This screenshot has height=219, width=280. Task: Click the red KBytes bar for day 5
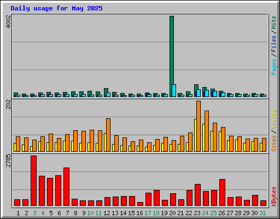pyautogui.click(x=50, y=192)
